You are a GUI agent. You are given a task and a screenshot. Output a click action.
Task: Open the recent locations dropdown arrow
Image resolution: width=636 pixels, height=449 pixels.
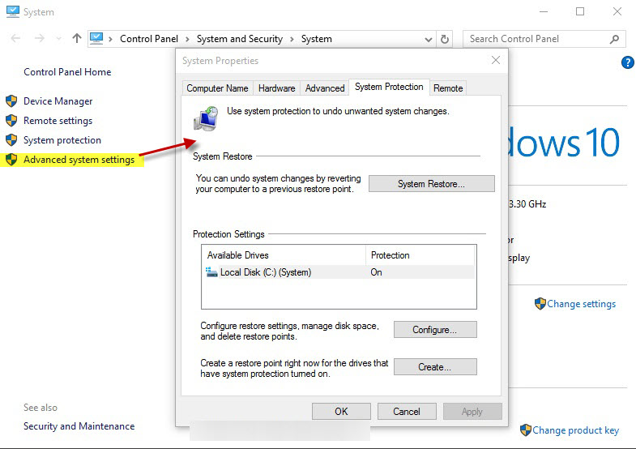59,39
